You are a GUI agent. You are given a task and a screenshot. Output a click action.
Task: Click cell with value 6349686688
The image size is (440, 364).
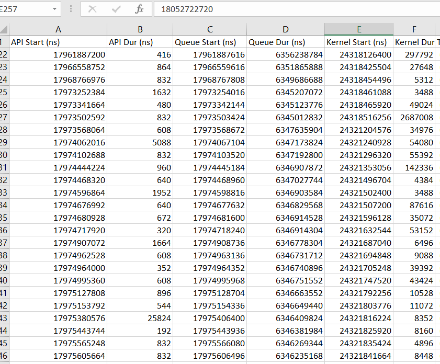click(286, 80)
